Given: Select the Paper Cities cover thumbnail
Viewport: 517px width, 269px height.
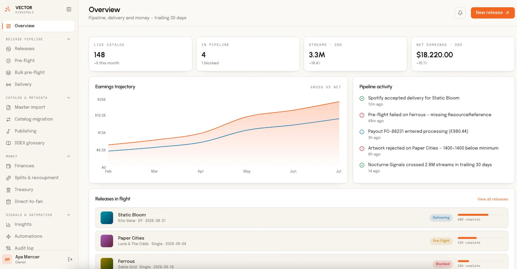Looking at the screenshot, I should pyautogui.click(x=107, y=241).
